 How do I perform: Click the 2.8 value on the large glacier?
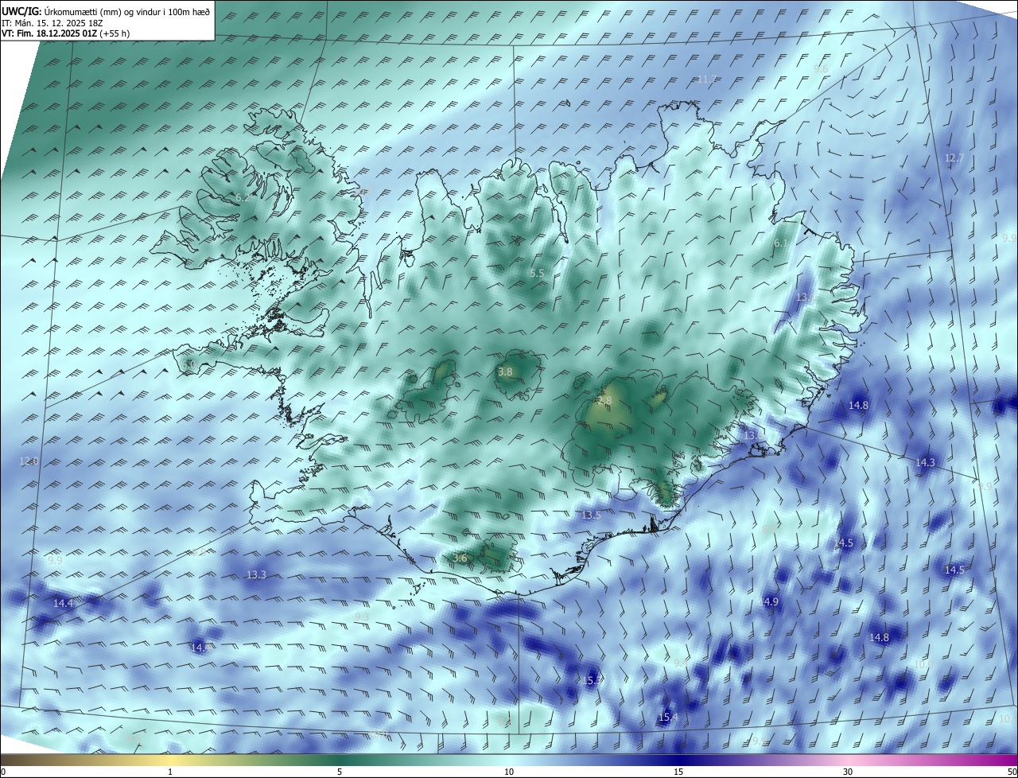(x=604, y=401)
